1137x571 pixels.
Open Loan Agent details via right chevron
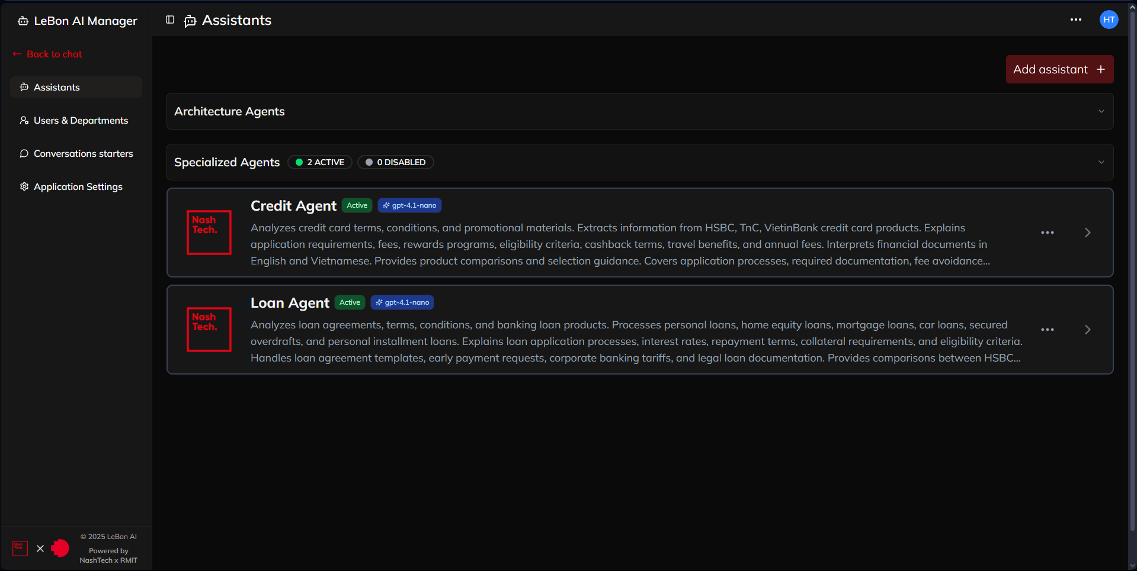pos(1087,330)
